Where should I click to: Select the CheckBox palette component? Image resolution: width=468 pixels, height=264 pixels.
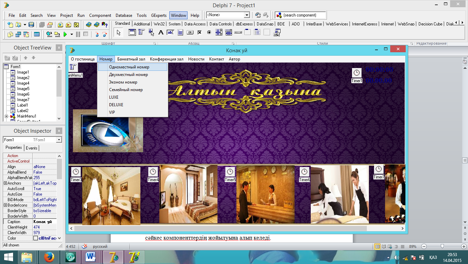click(199, 33)
